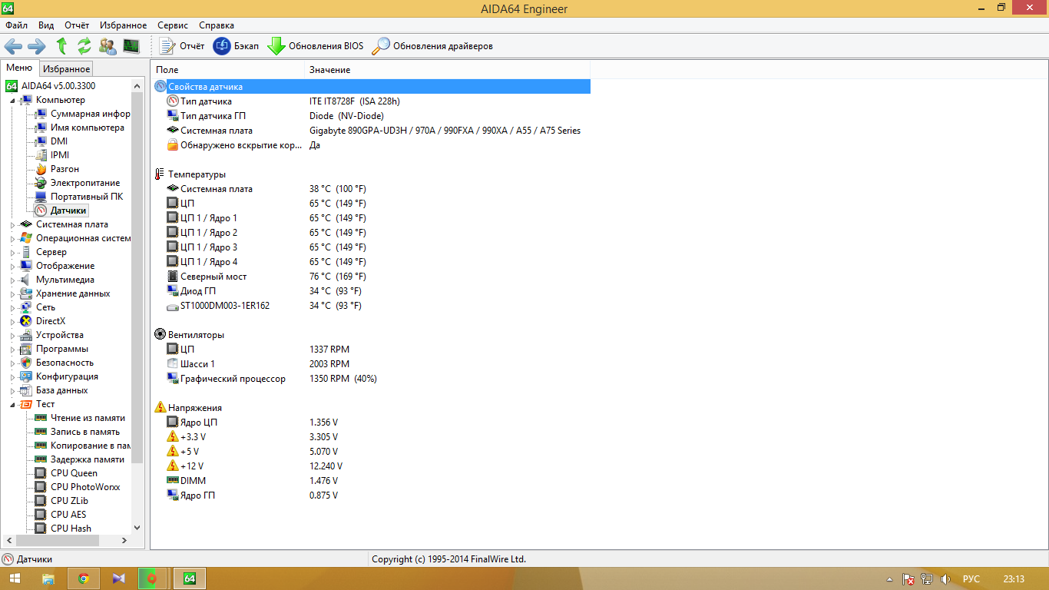Check for Обновления BIOS
The width and height of the screenshot is (1049, 590).
coord(316,46)
